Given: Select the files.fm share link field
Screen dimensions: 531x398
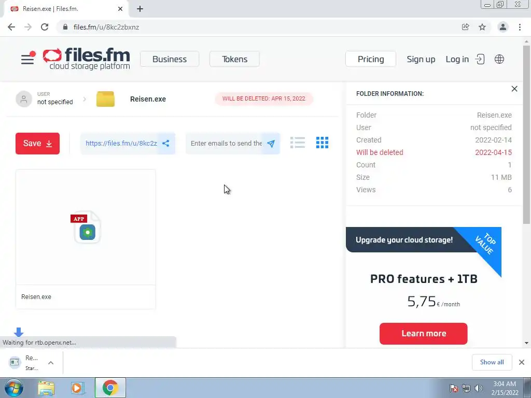Looking at the screenshot, I should tap(121, 144).
